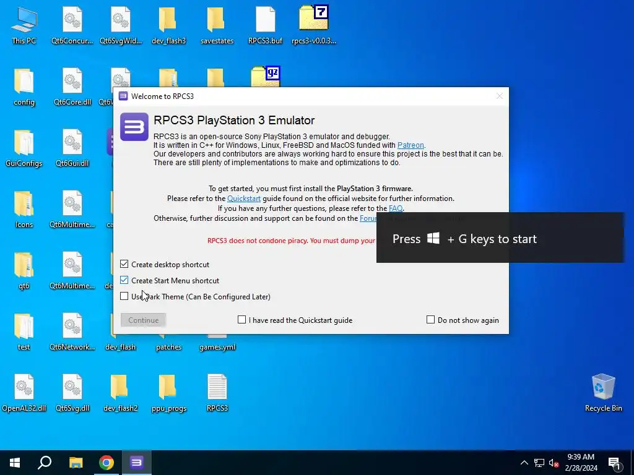Open the qt6 folder icon
This screenshot has height=475, width=634.
(24, 272)
